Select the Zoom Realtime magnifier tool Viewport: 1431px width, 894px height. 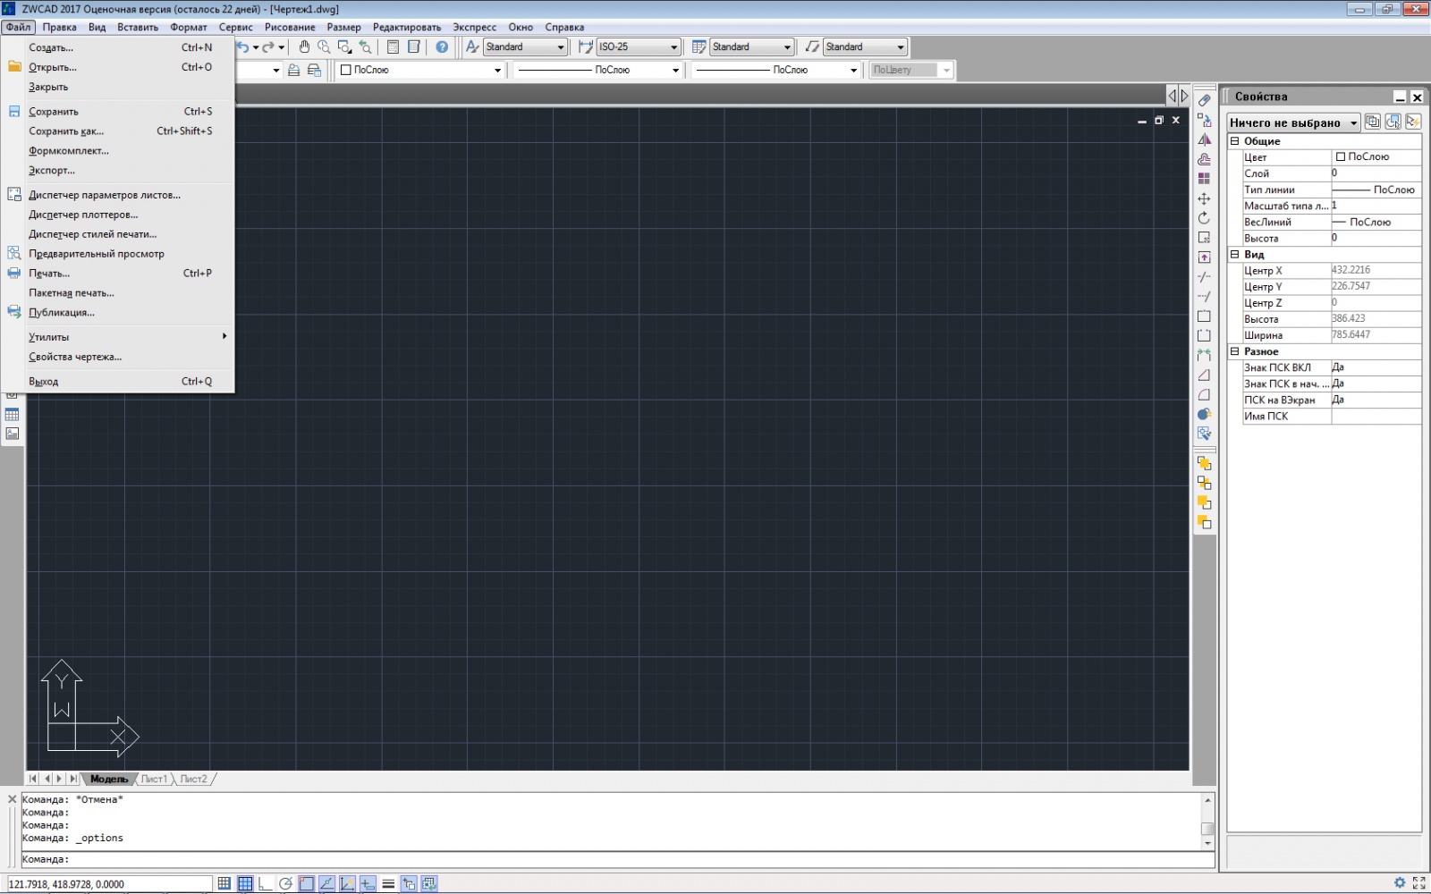pos(324,47)
